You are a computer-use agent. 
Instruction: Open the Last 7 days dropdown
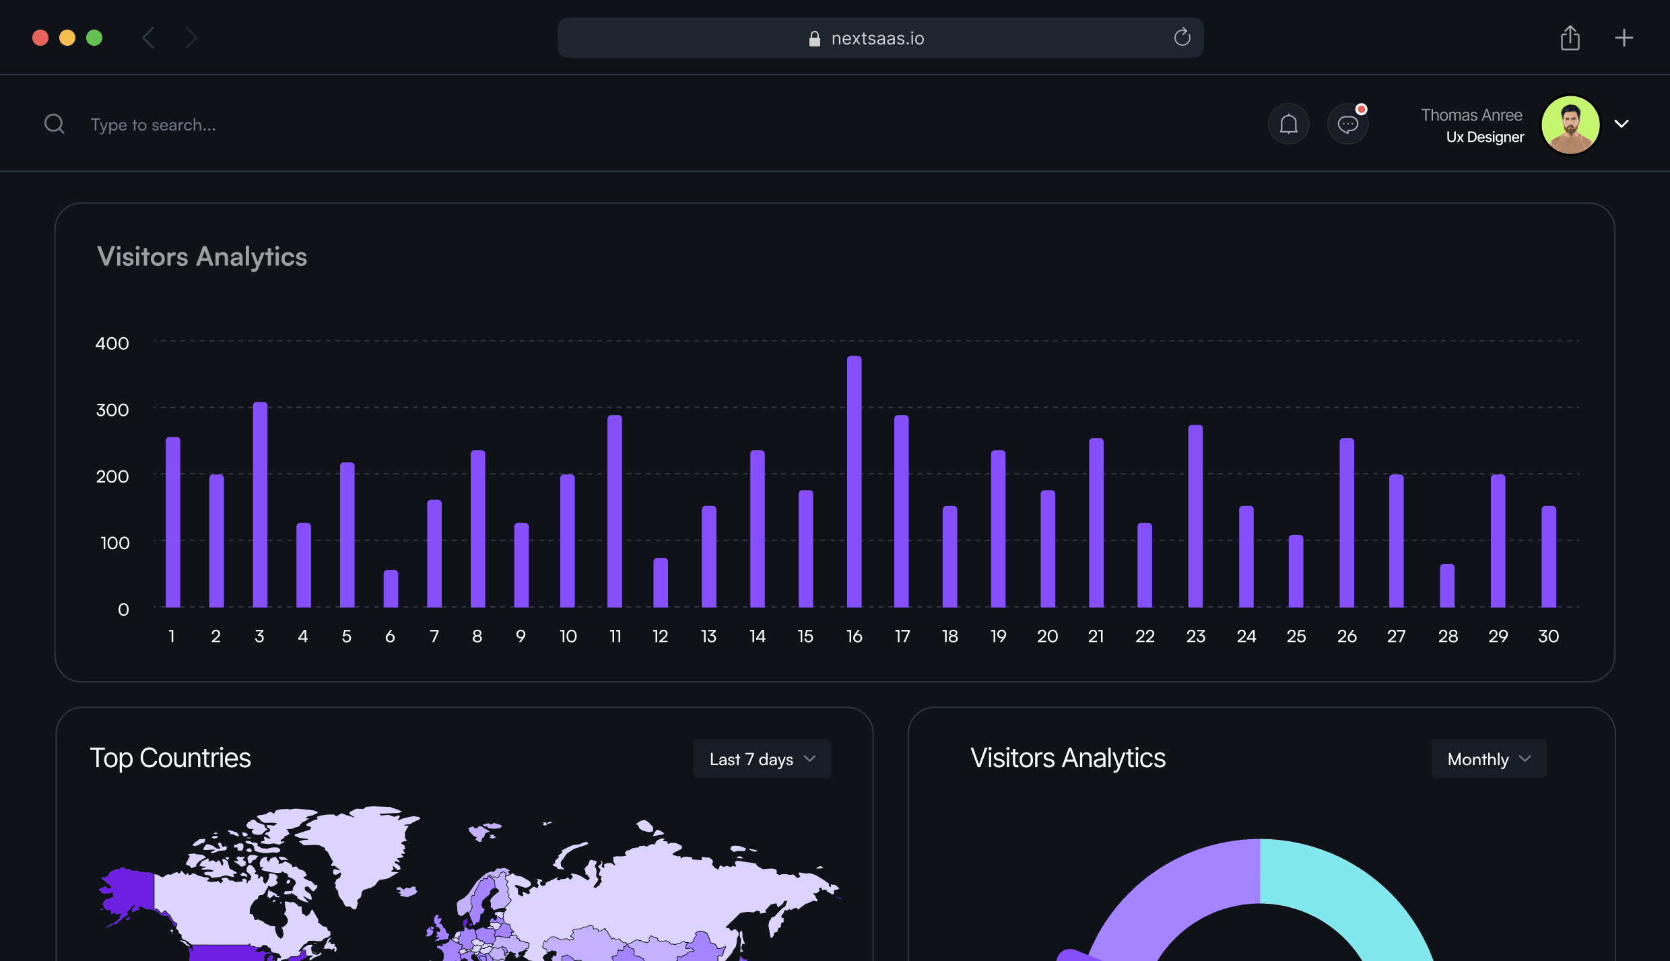tap(762, 759)
